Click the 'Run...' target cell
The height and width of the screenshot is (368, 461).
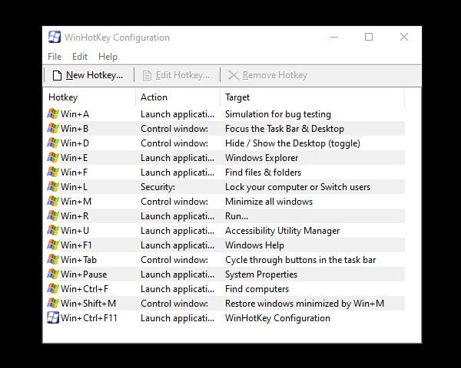pos(237,216)
